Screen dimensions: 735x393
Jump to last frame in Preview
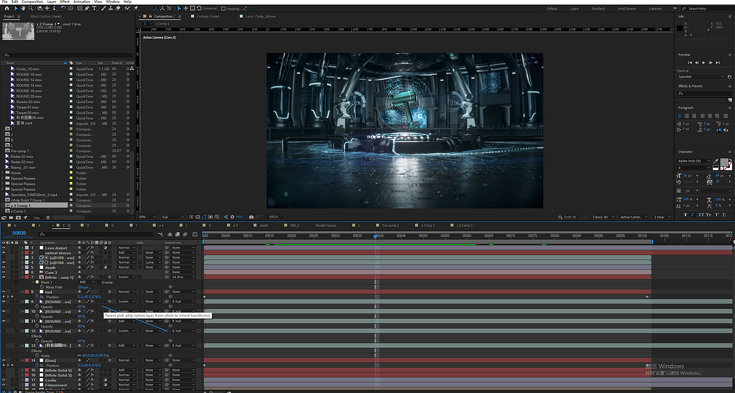tap(718, 63)
